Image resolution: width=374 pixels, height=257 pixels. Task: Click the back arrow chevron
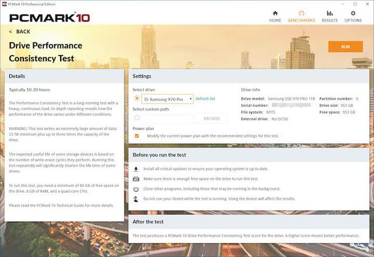pos(11,32)
